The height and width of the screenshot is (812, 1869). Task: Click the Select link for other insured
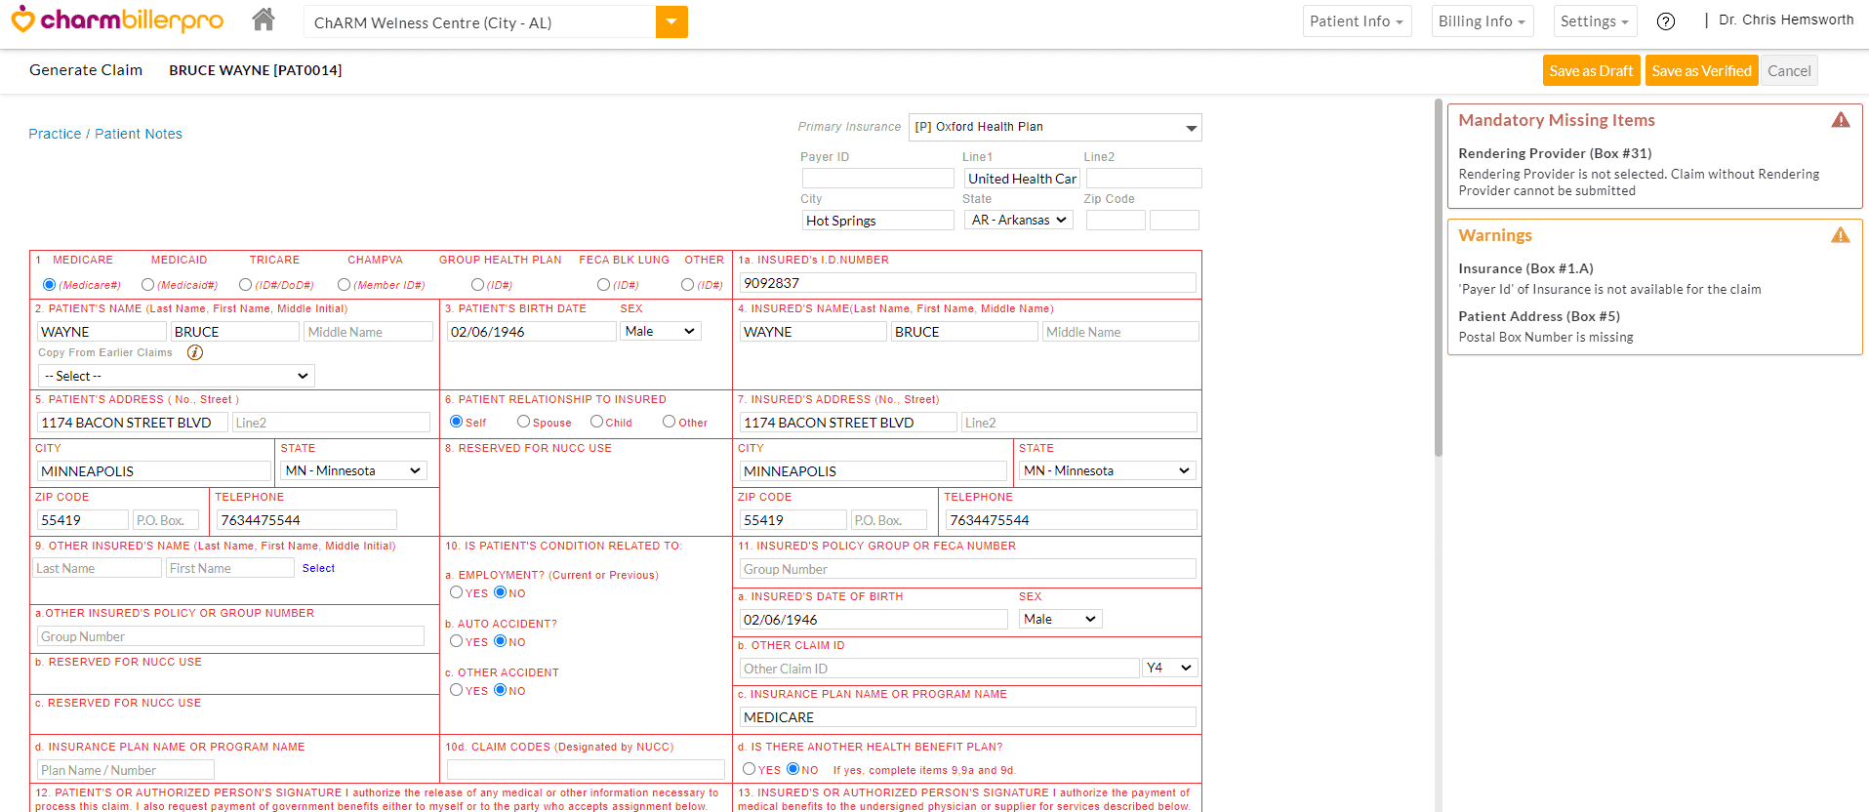click(318, 568)
